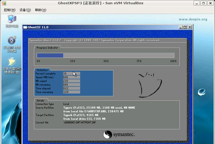
Task: Click the 75% progress marker label
Action: point(139,61)
